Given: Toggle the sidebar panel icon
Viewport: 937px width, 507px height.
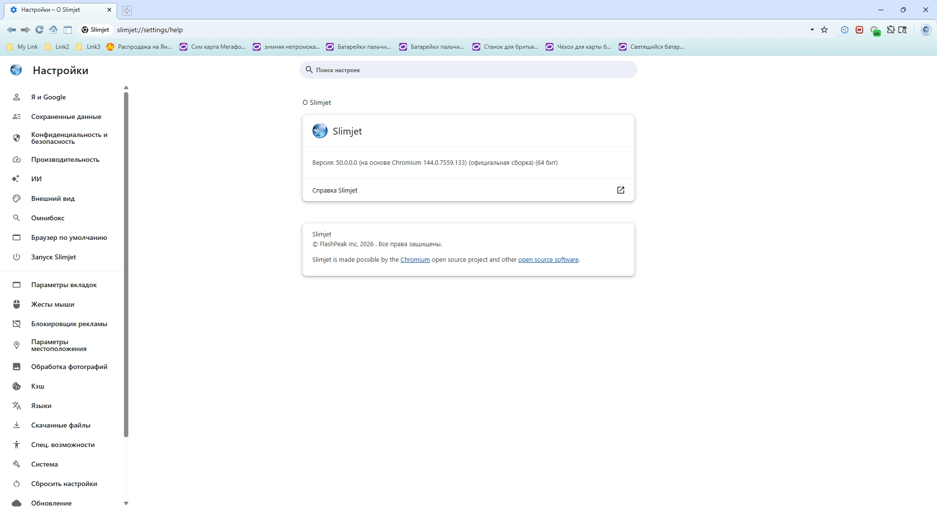Looking at the screenshot, I should click(68, 30).
